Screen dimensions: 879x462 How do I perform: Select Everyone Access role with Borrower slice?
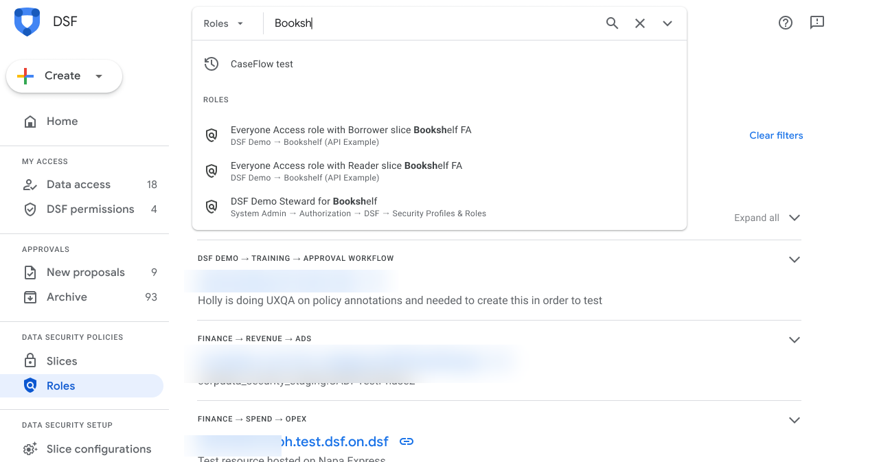(x=350, y=135)
